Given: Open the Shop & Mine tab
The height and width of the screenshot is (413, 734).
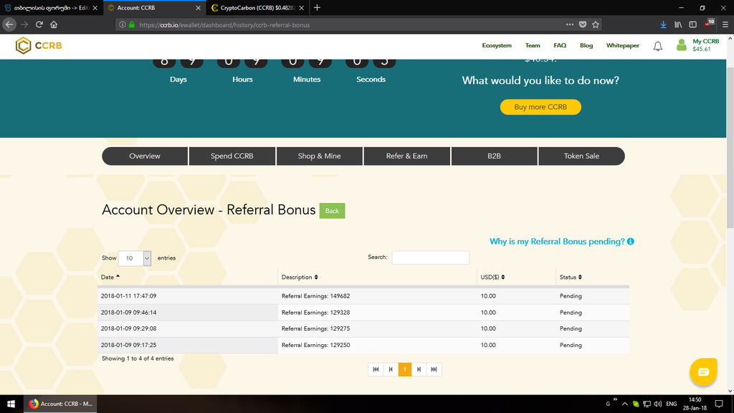Looking at the screenshot, I should point(319,156).
